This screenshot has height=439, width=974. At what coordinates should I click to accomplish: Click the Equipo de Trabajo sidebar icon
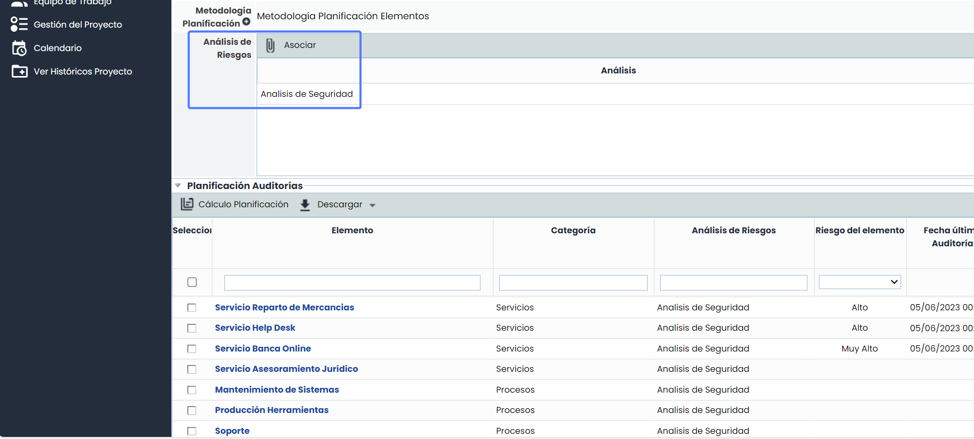pos(19,3)
